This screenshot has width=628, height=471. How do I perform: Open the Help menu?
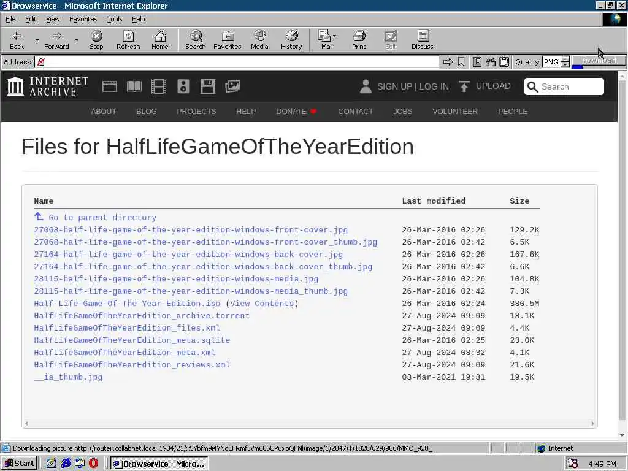click(138, 19)
